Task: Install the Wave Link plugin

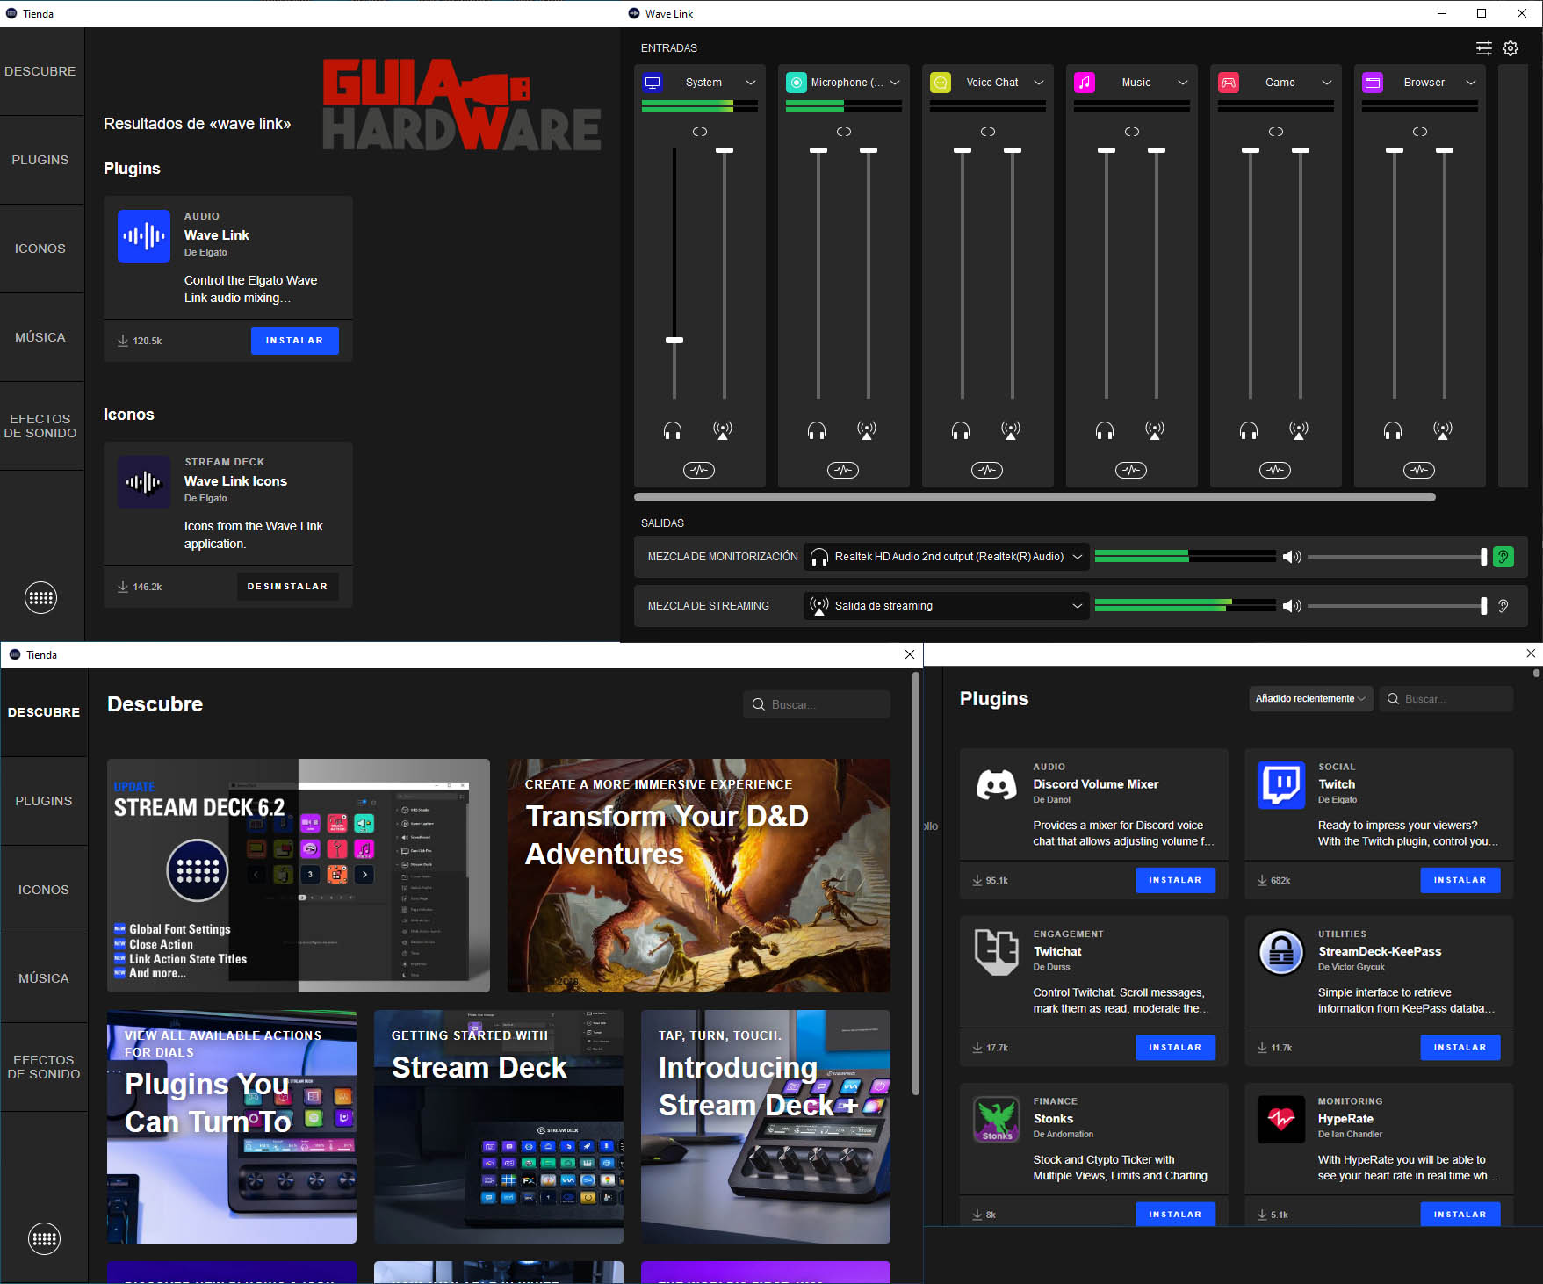Action: coord(295,341)
